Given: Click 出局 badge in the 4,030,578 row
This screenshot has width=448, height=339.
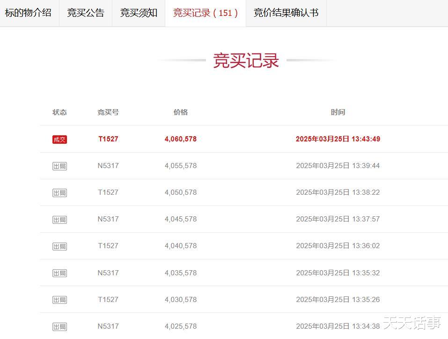Looking at the screenshot, I should point(59,300).
